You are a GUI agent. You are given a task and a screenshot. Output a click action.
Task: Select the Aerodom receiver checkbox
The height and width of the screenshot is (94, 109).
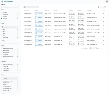pos(2,84)
